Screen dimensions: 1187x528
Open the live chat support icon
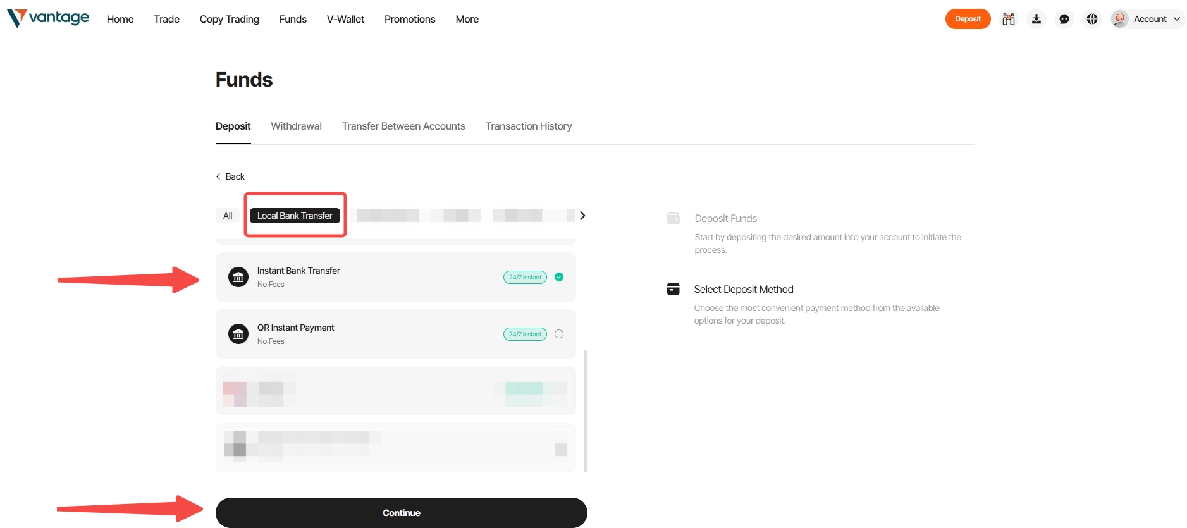click(1064, 19)
